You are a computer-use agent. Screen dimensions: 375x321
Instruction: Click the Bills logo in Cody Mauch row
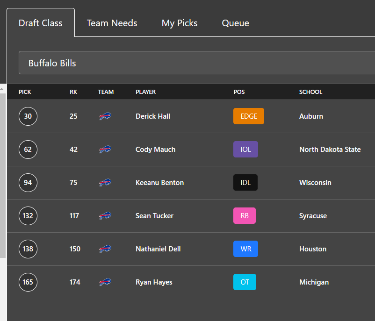coord(105,150)
